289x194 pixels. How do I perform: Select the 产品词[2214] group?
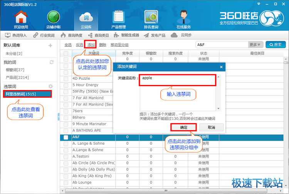[17, 77]
